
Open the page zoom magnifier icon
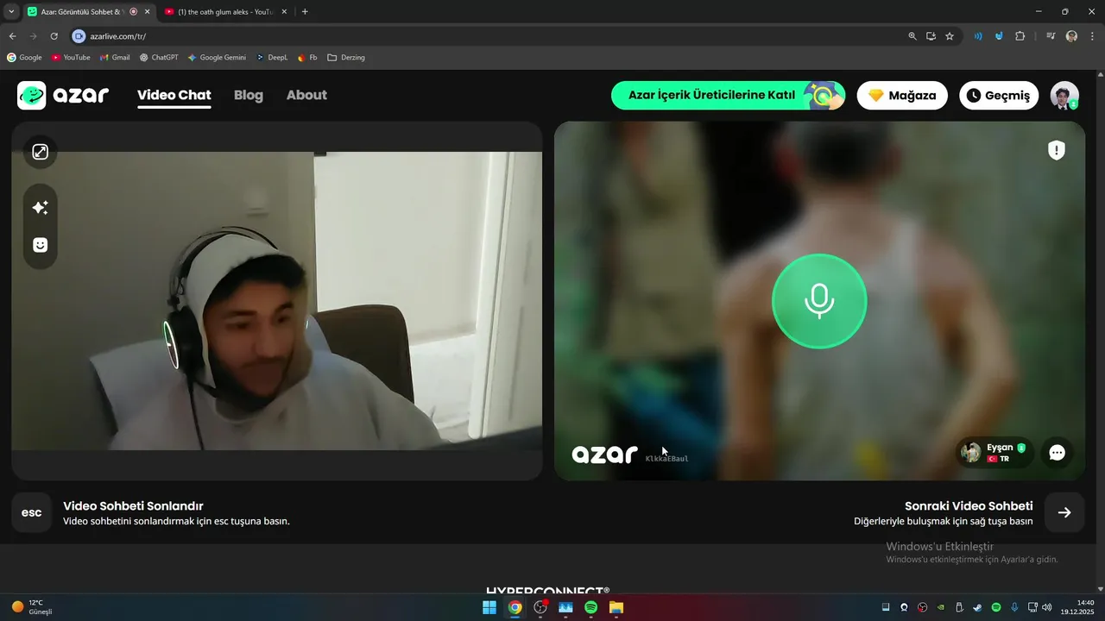[912, 36]
